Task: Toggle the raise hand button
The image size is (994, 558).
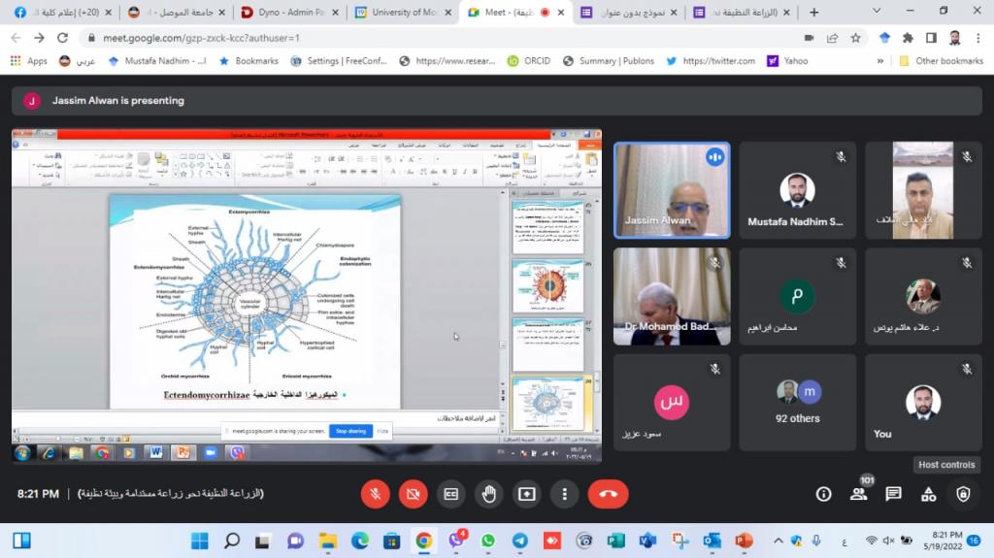Action: pos(488,494)
